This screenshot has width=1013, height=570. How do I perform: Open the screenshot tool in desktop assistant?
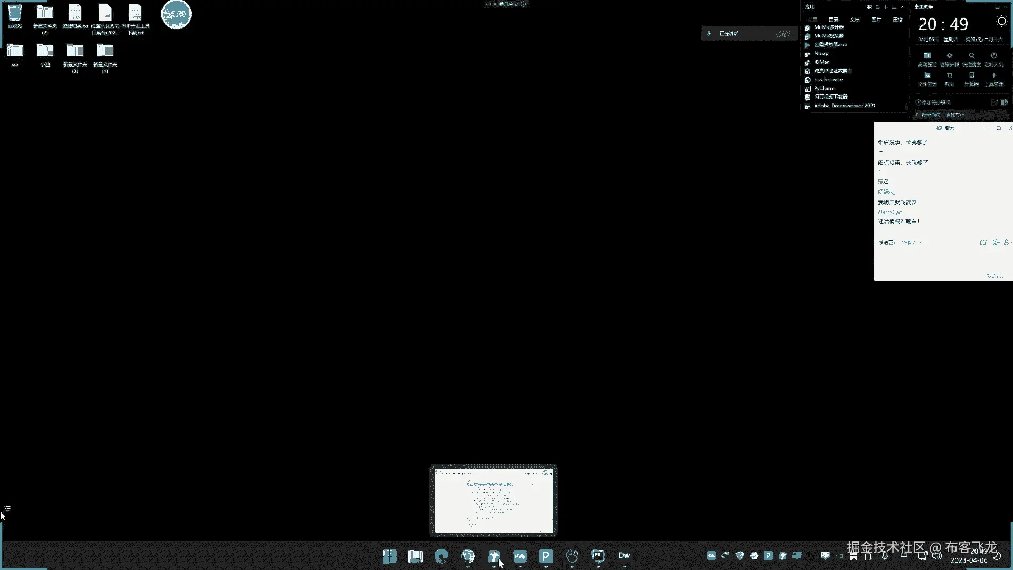[949, 76]
